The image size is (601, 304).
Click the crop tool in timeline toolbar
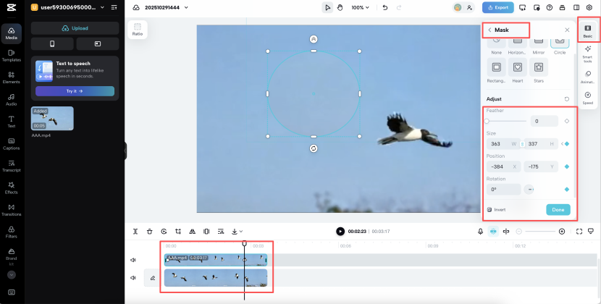(x=178, y=232)
